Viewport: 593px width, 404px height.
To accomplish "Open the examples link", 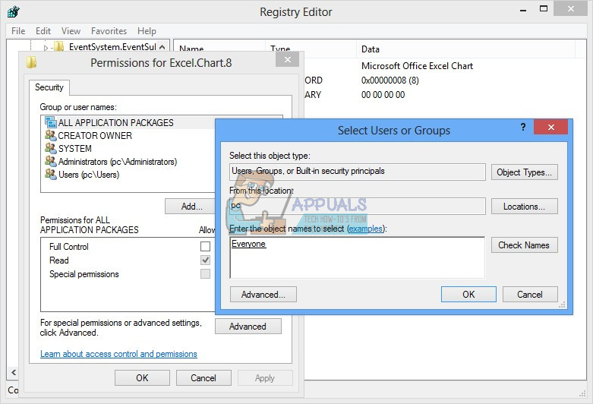I will pos(365,229).
